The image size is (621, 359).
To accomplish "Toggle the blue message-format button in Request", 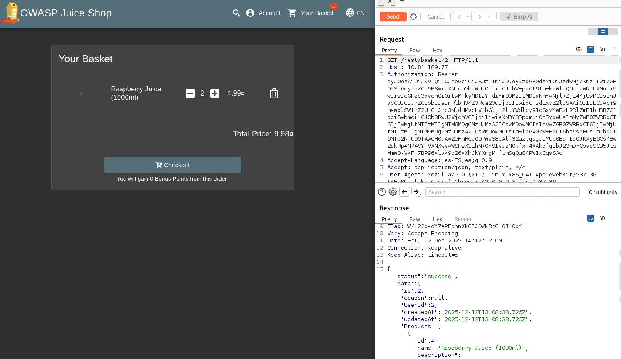I will point(591,49).
